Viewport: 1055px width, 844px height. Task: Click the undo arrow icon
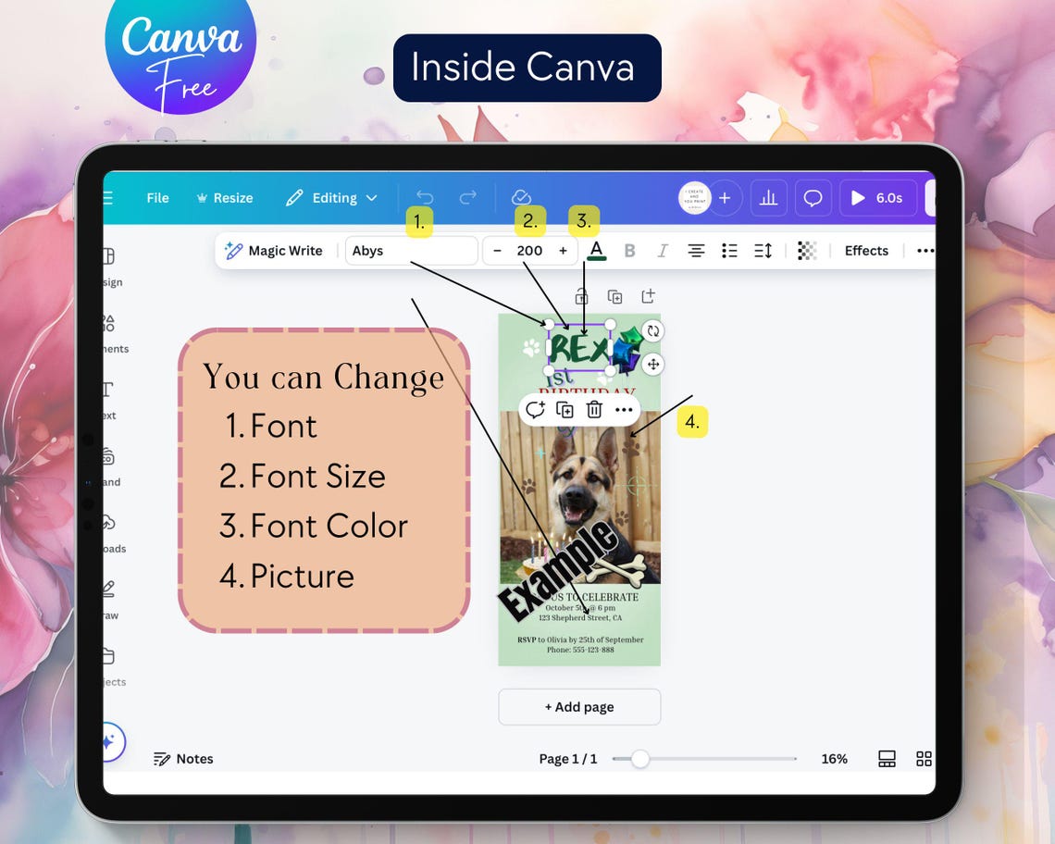425,197
